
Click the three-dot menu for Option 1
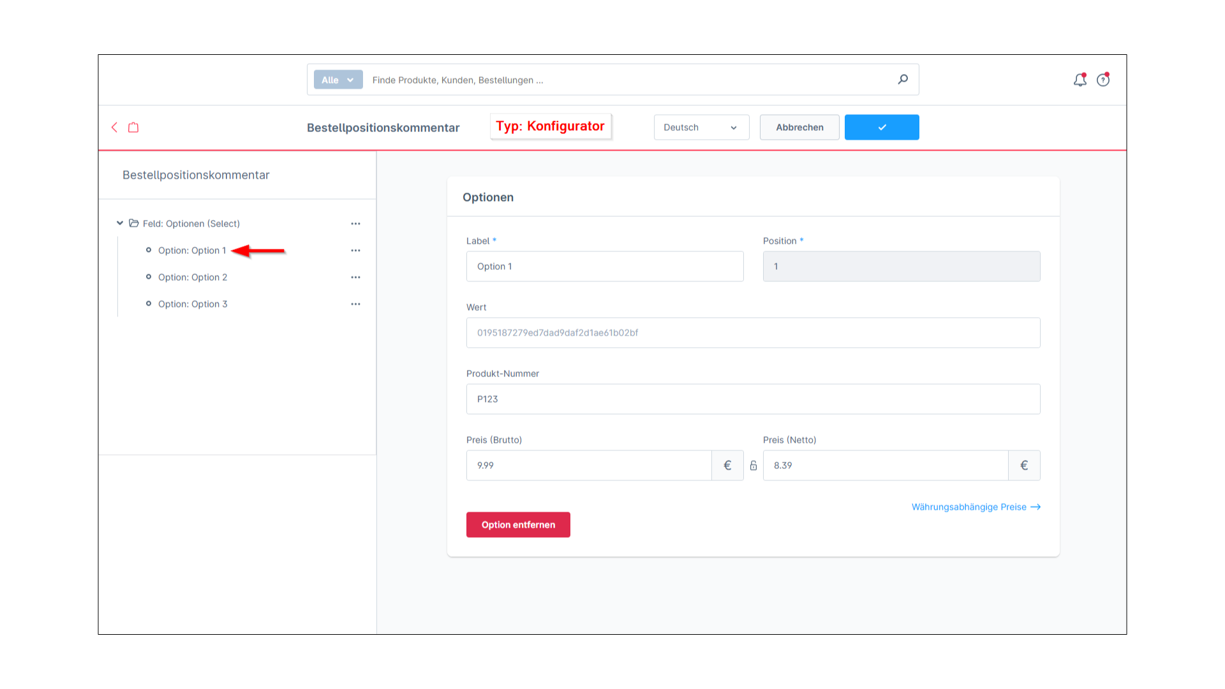coord(355,250)
